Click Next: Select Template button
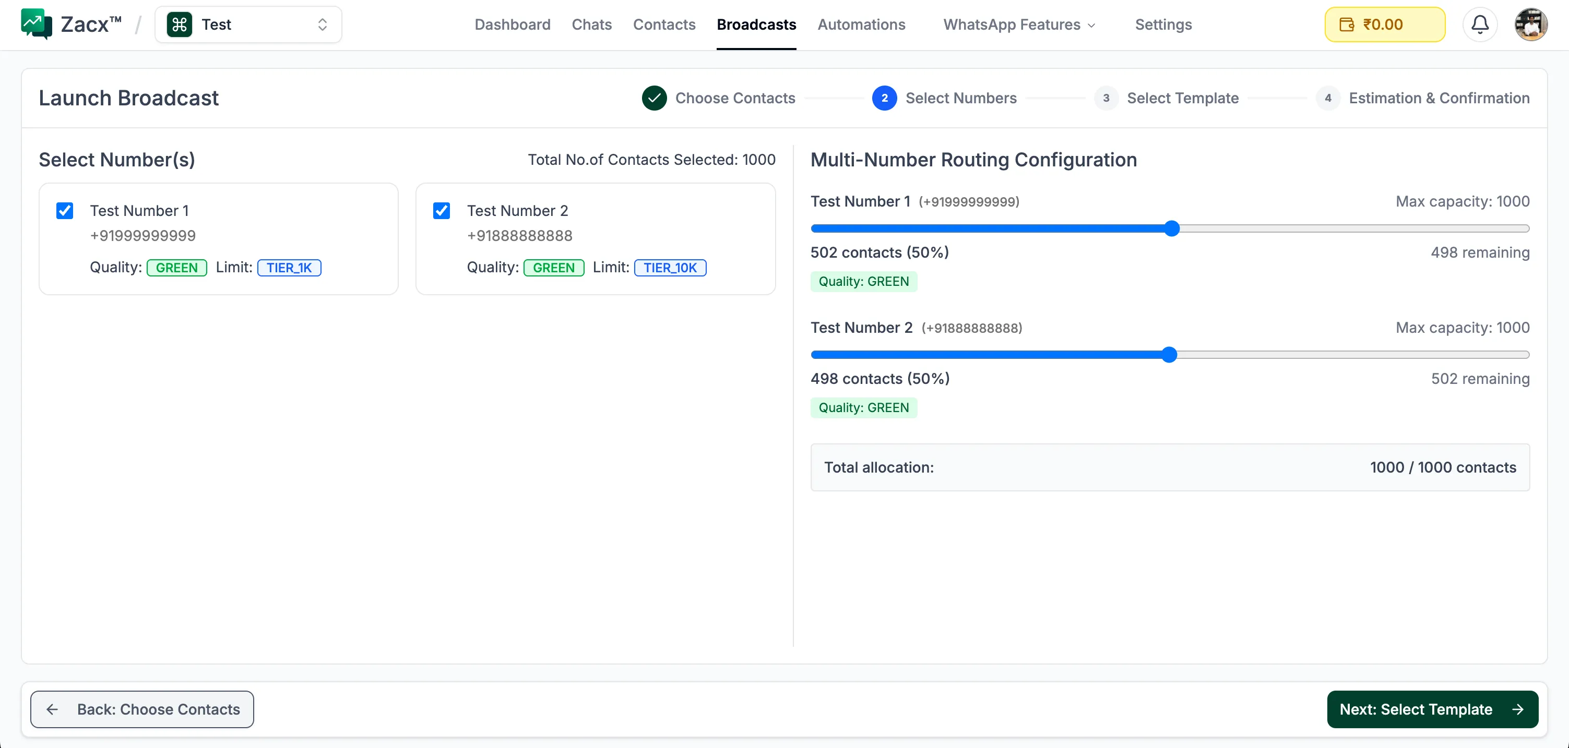 pos(1432,709)
